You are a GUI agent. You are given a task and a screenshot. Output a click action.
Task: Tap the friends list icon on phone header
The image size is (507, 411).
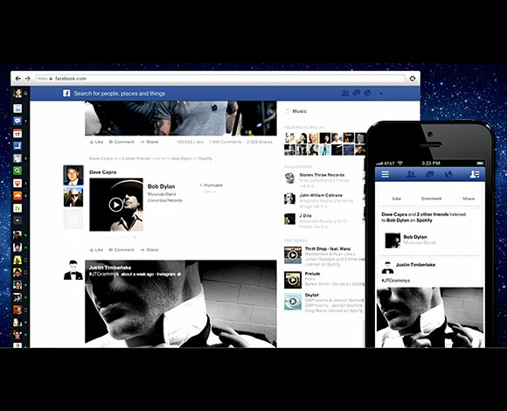(475, 175)
